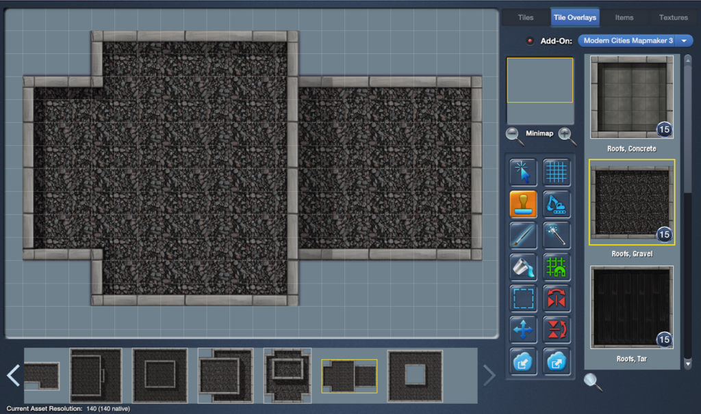Screen dimensions: 701x414
Task: Go to previous tile variants with left arrow
Action: tap(13, 375)
